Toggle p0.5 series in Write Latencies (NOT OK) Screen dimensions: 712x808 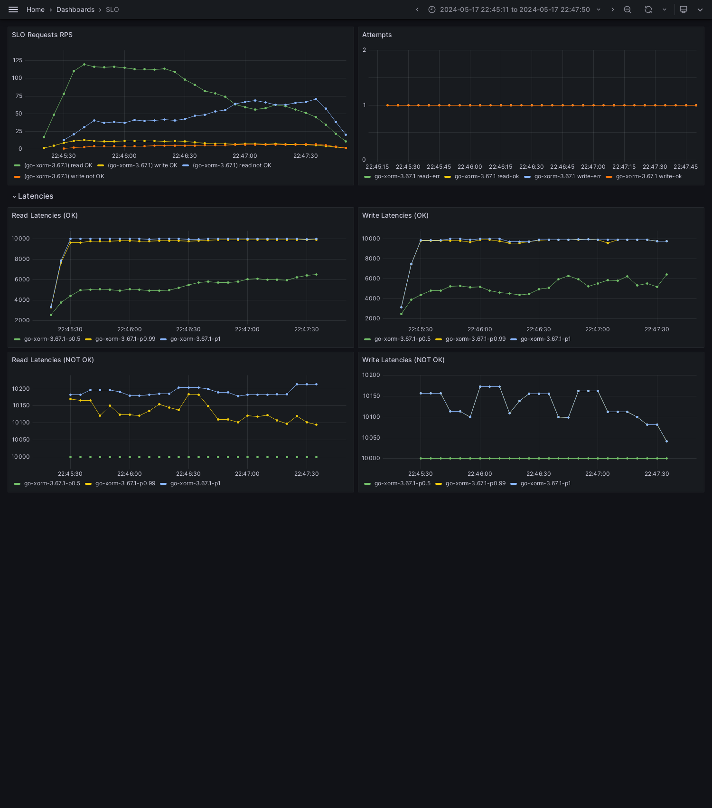click(x=403, y=483)
